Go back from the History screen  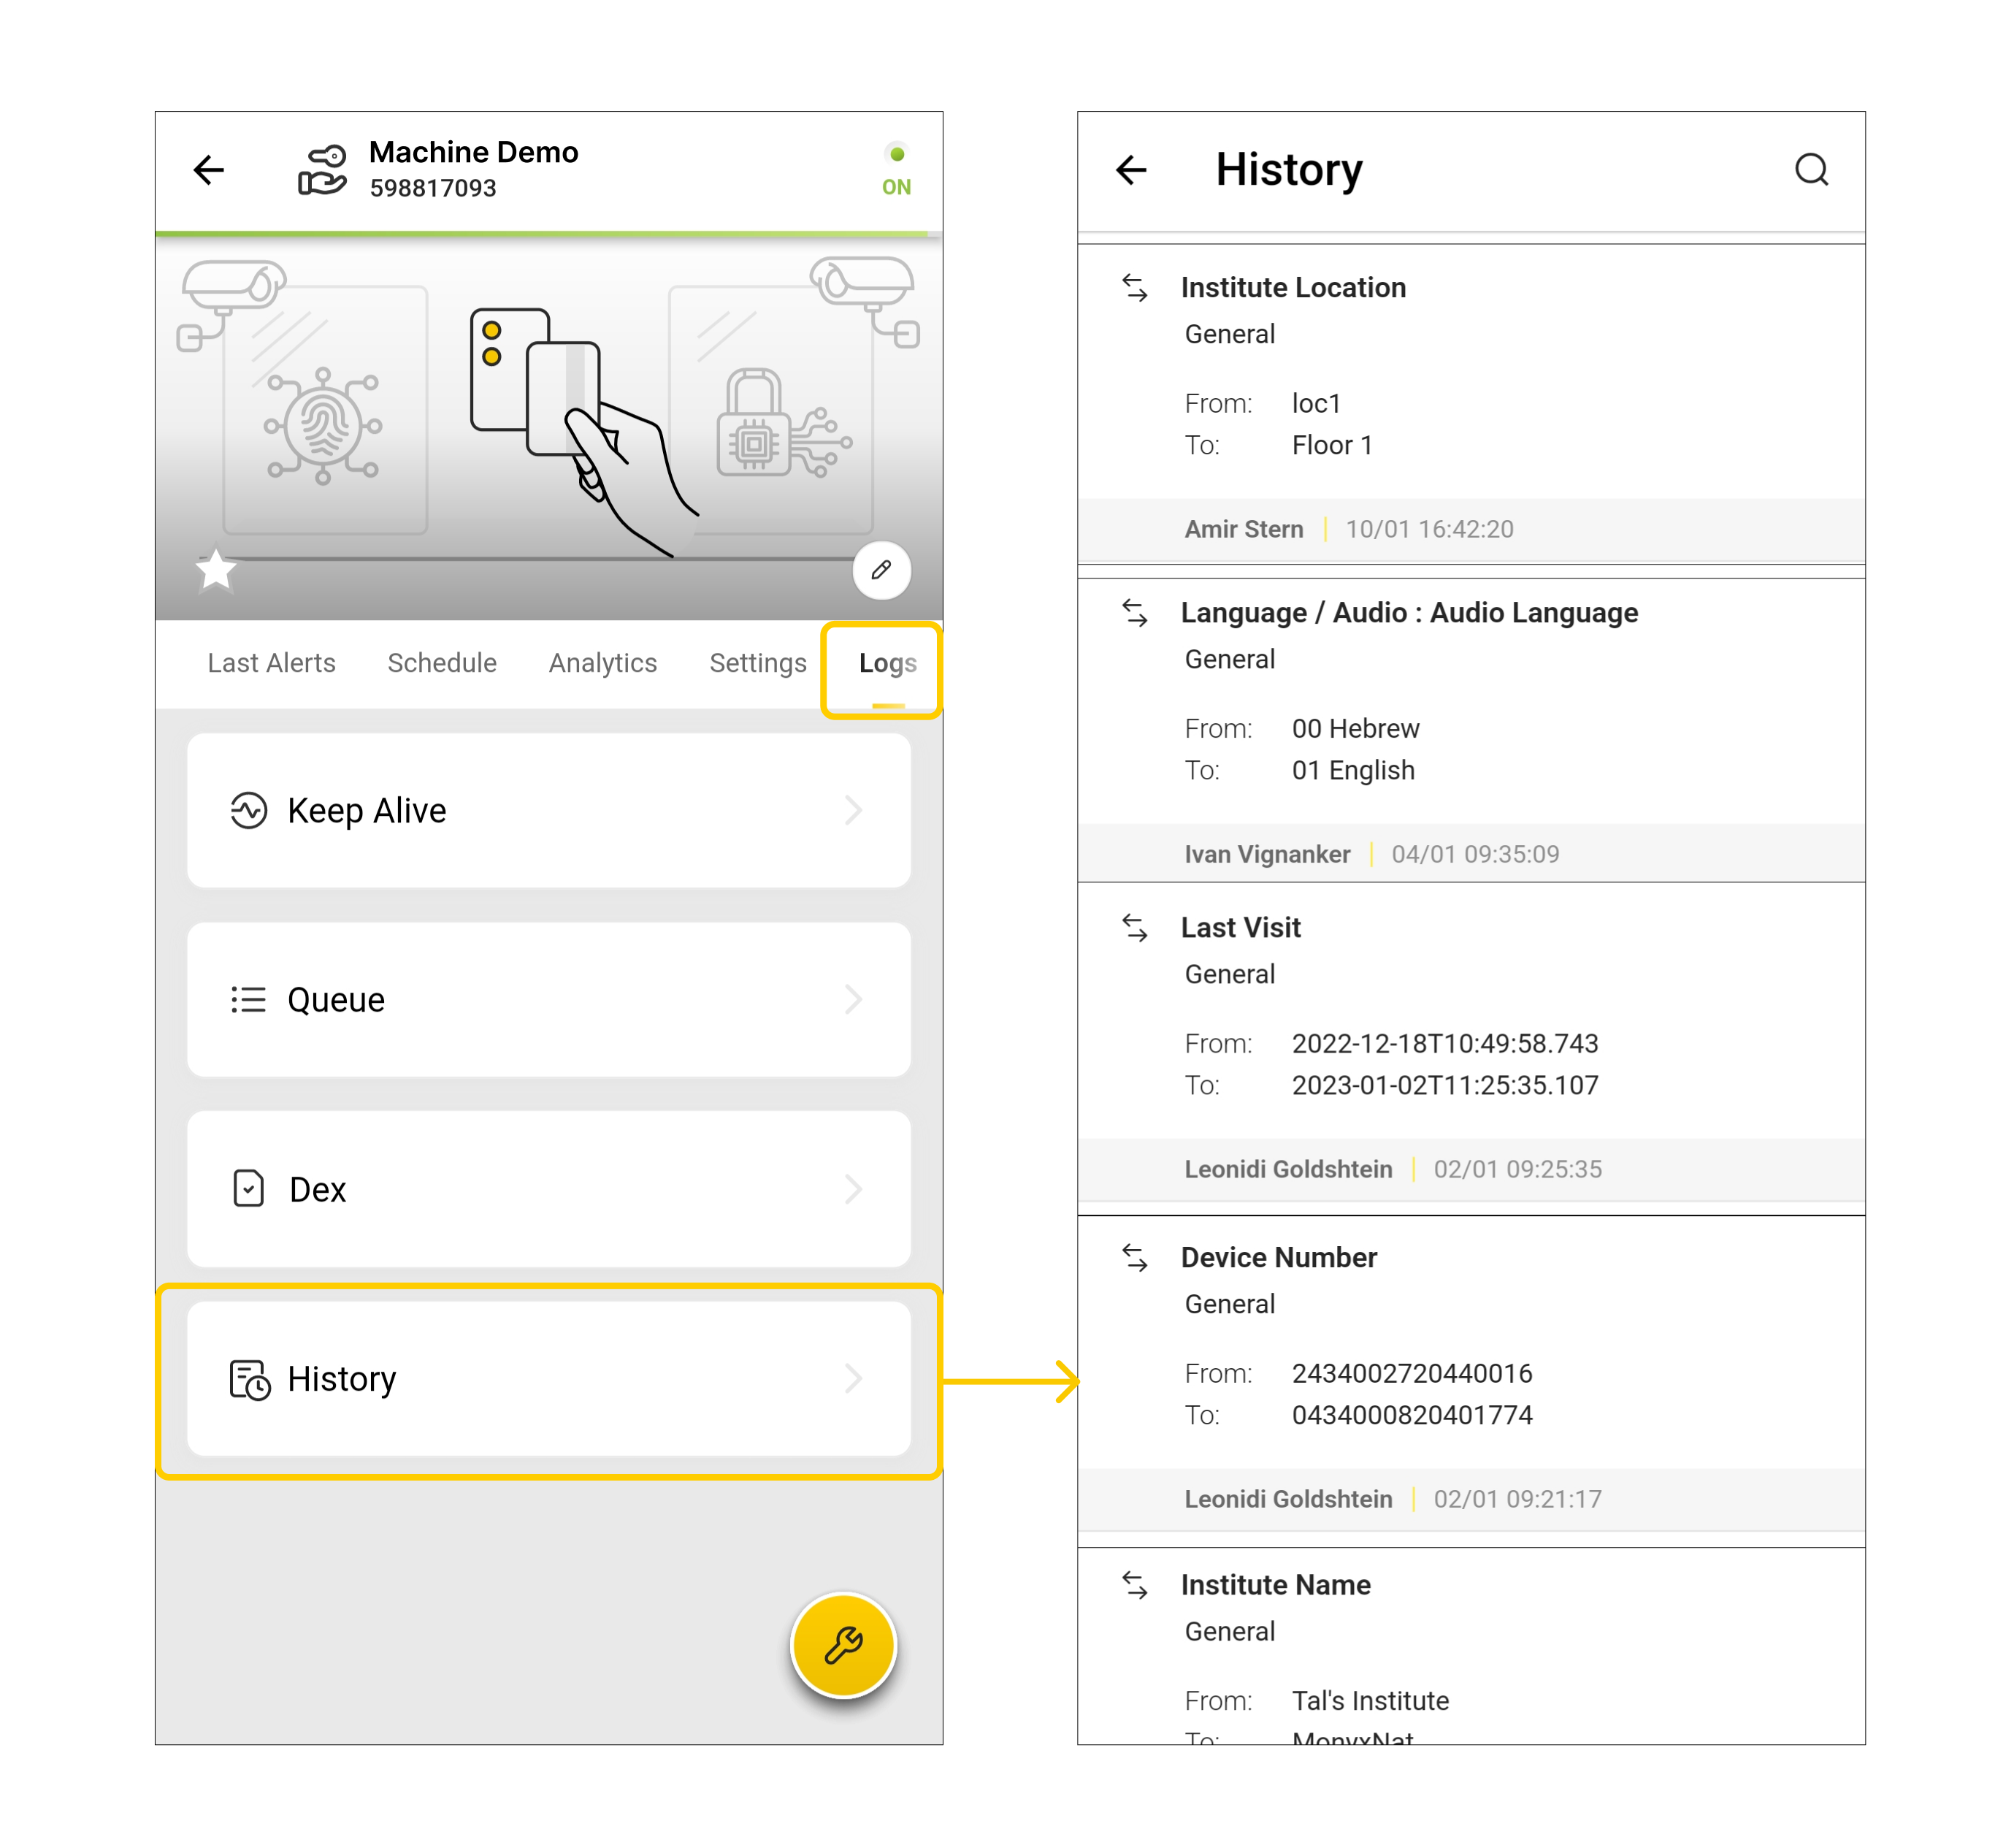point(1130,170)
